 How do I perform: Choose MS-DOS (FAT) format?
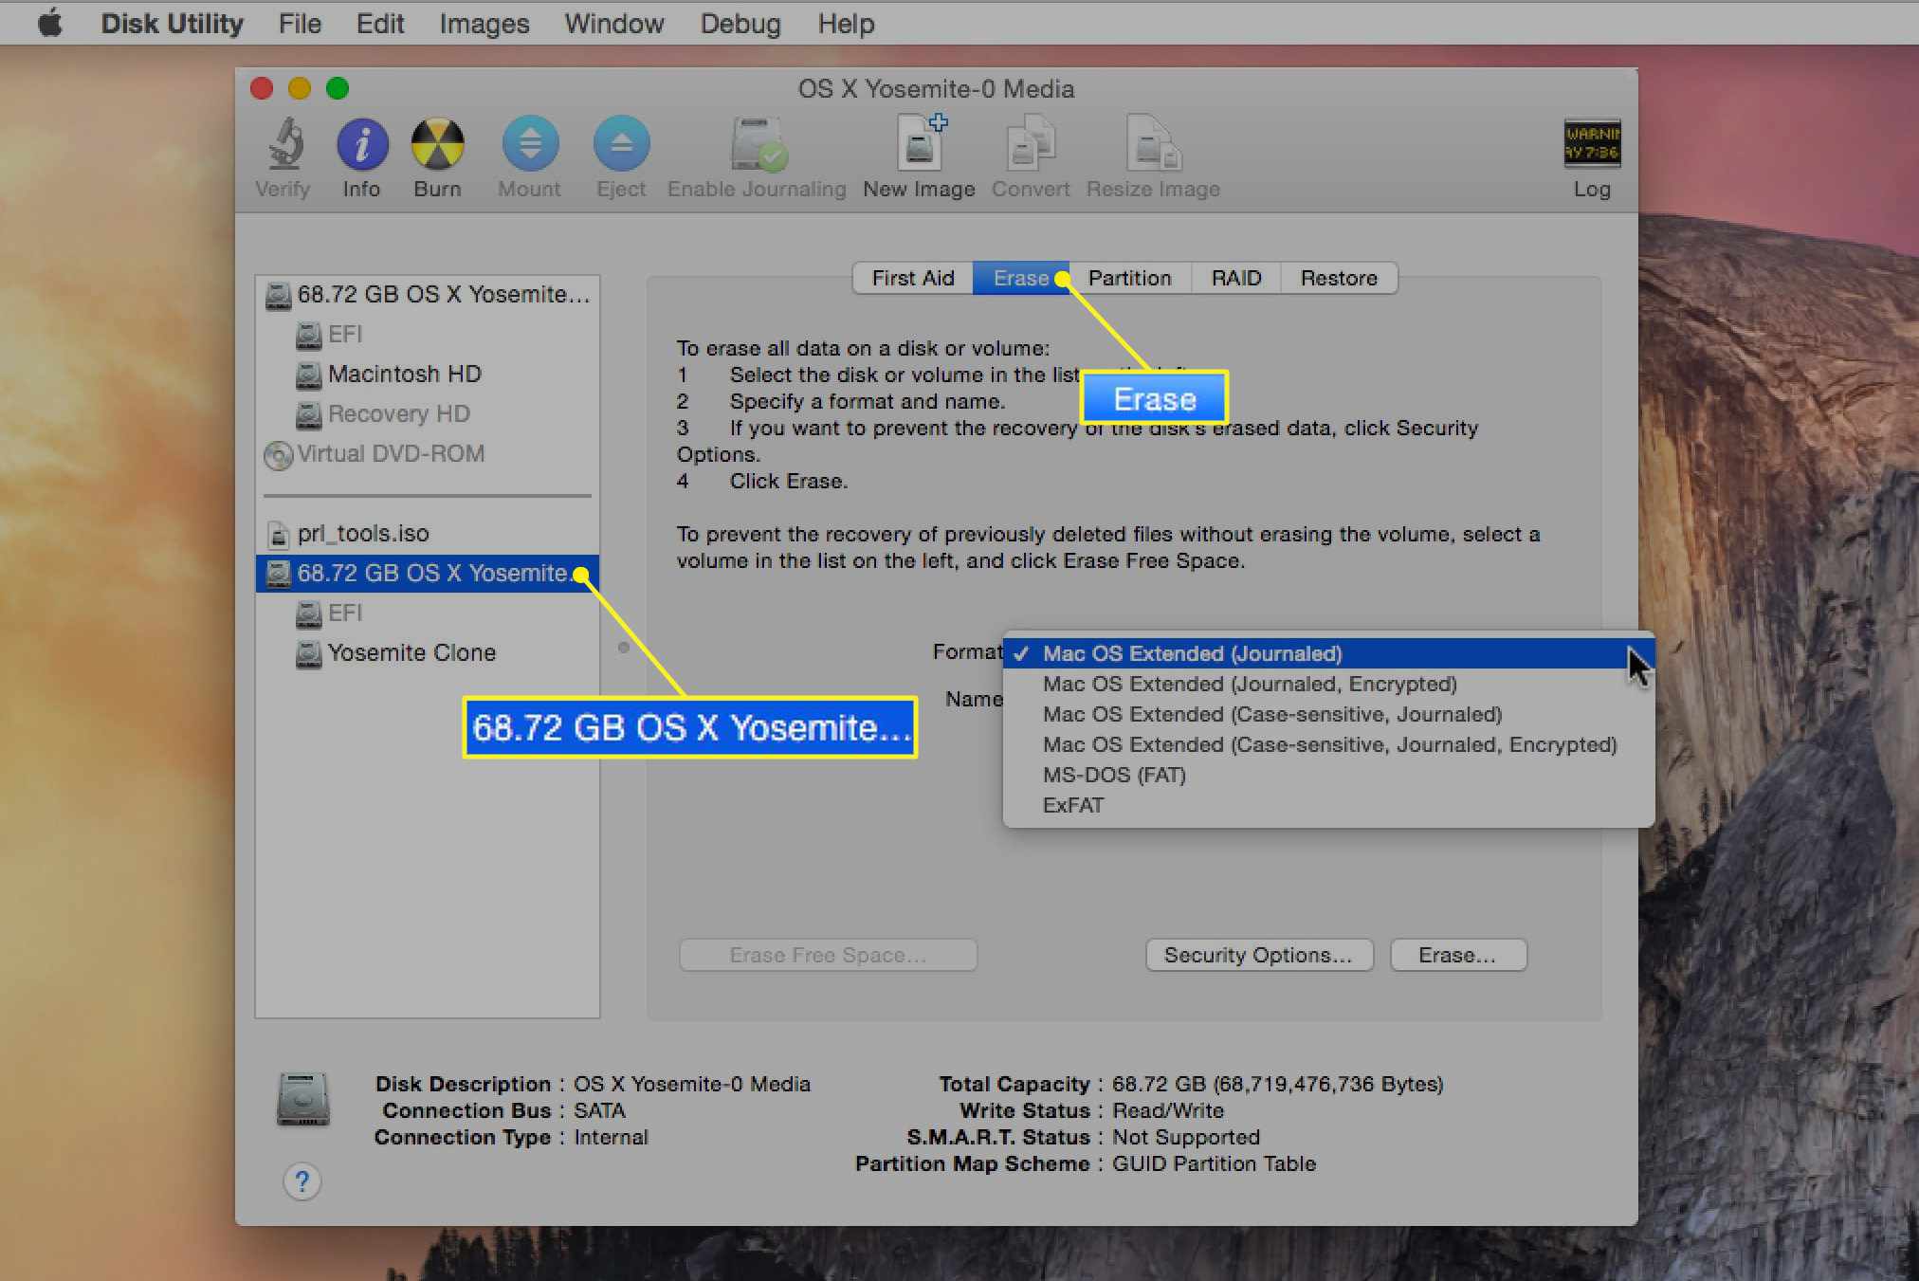coord(1328,775)
